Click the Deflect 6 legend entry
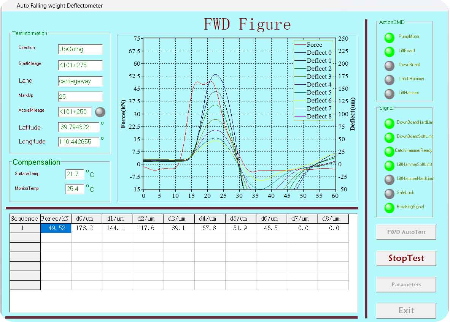This screenshot has height=322, width=450. tap(313, 101)
